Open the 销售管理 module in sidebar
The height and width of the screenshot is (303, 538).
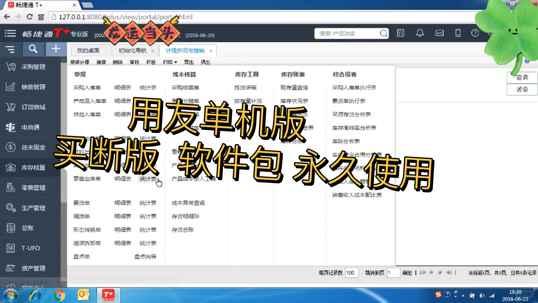point(33,87)
